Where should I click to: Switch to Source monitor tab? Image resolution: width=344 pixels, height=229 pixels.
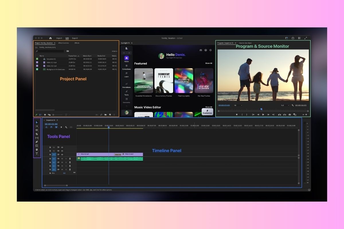pos(245,43)
